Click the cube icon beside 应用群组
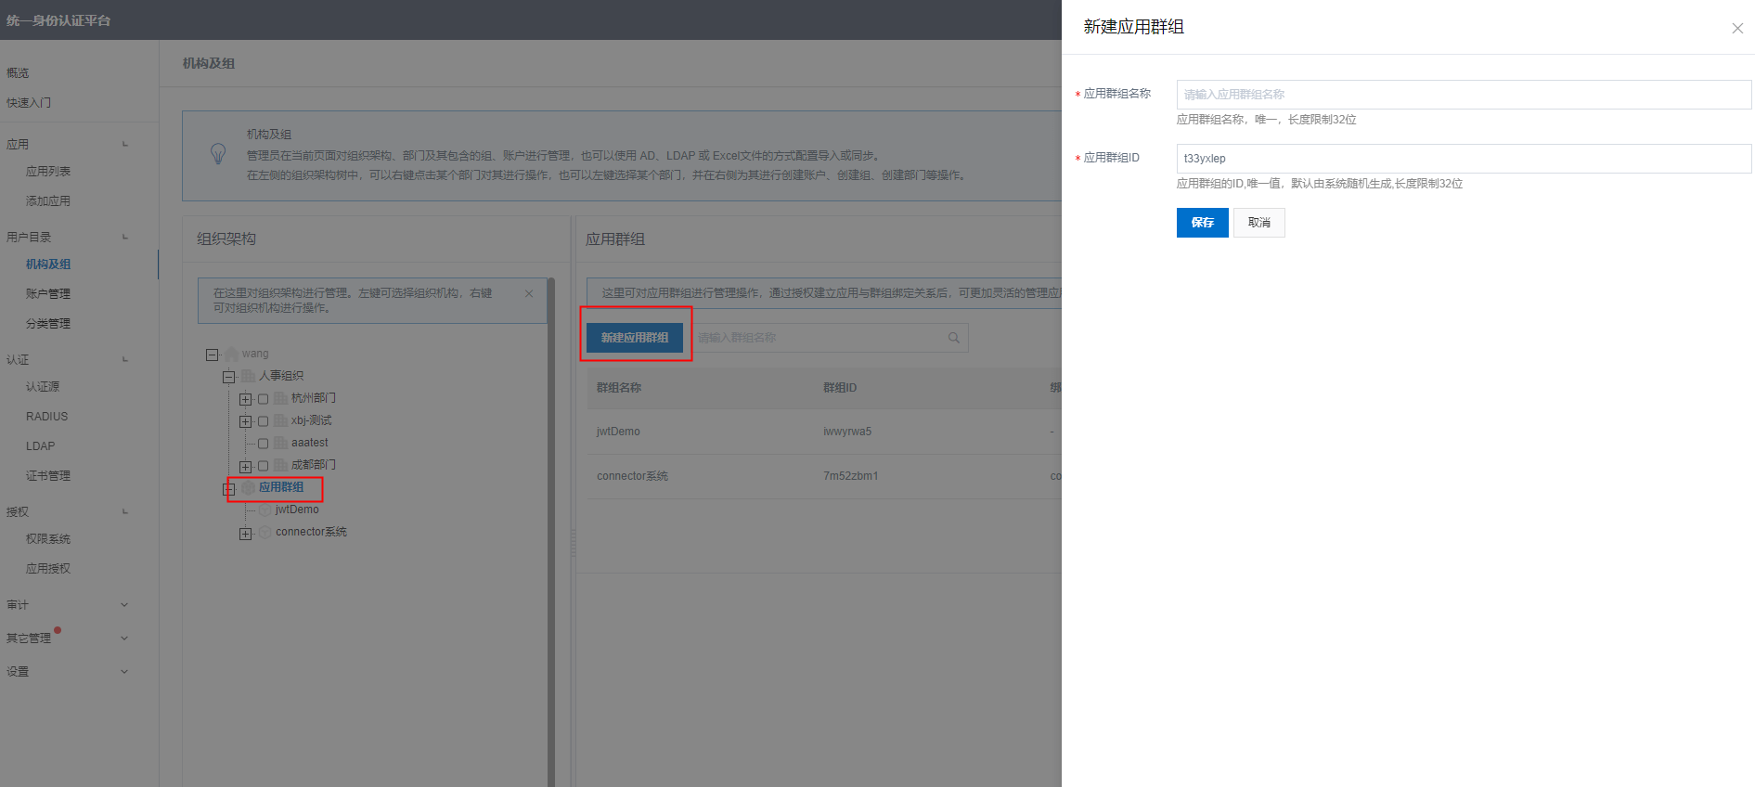The width and height of the screenshot is (1755, 787). click(248, 487)
